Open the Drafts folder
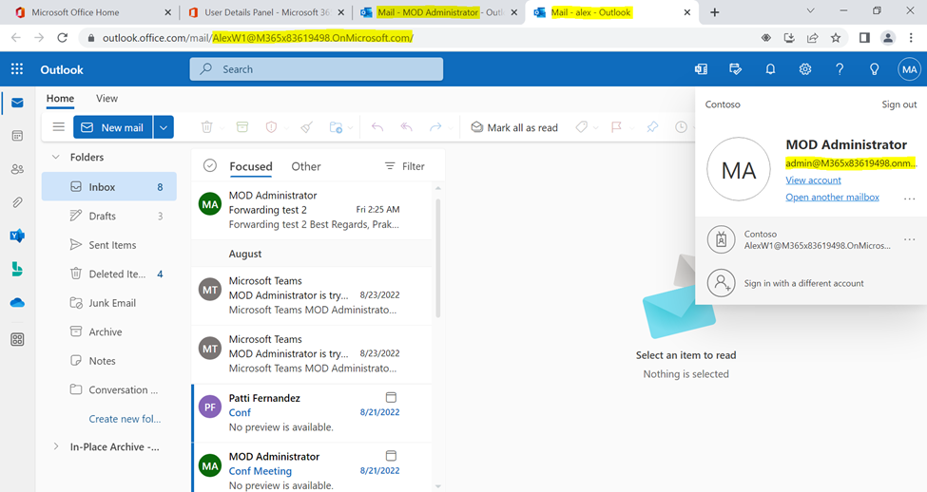 click(108, 217)
